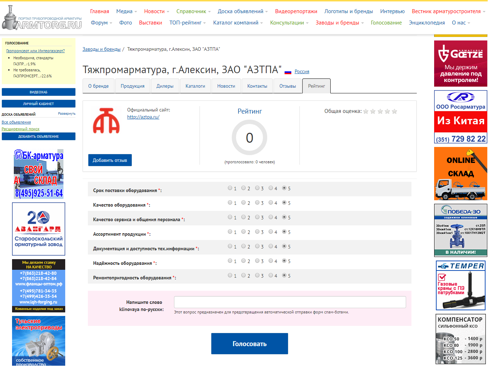Open the Temper gas valves banner
The height and width of the screenshot is (366, 488).
[x=460, y=285]
